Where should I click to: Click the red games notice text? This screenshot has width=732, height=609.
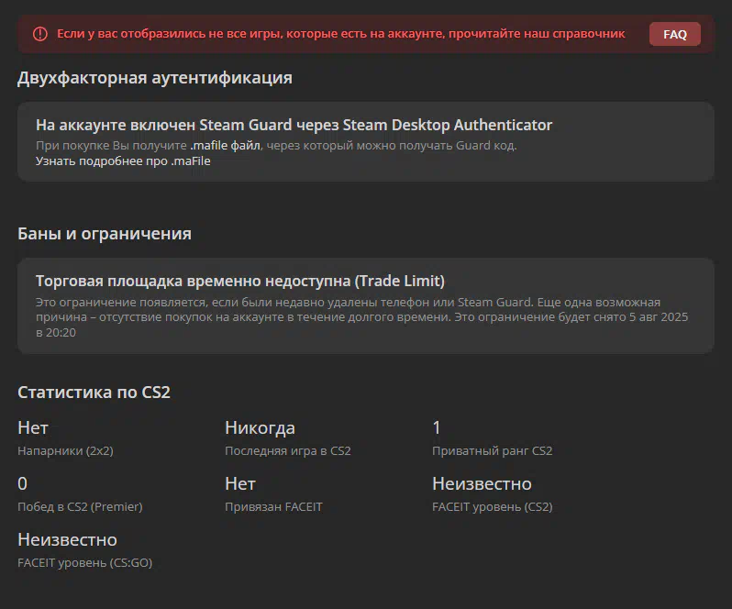(x=341, y=34)
